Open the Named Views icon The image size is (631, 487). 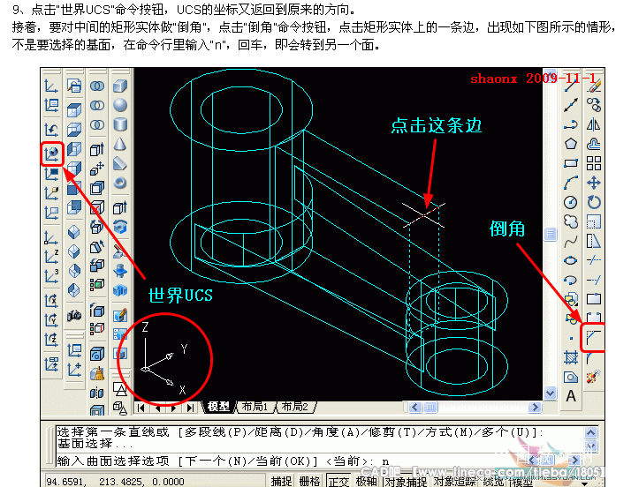[x=74, y=86]
